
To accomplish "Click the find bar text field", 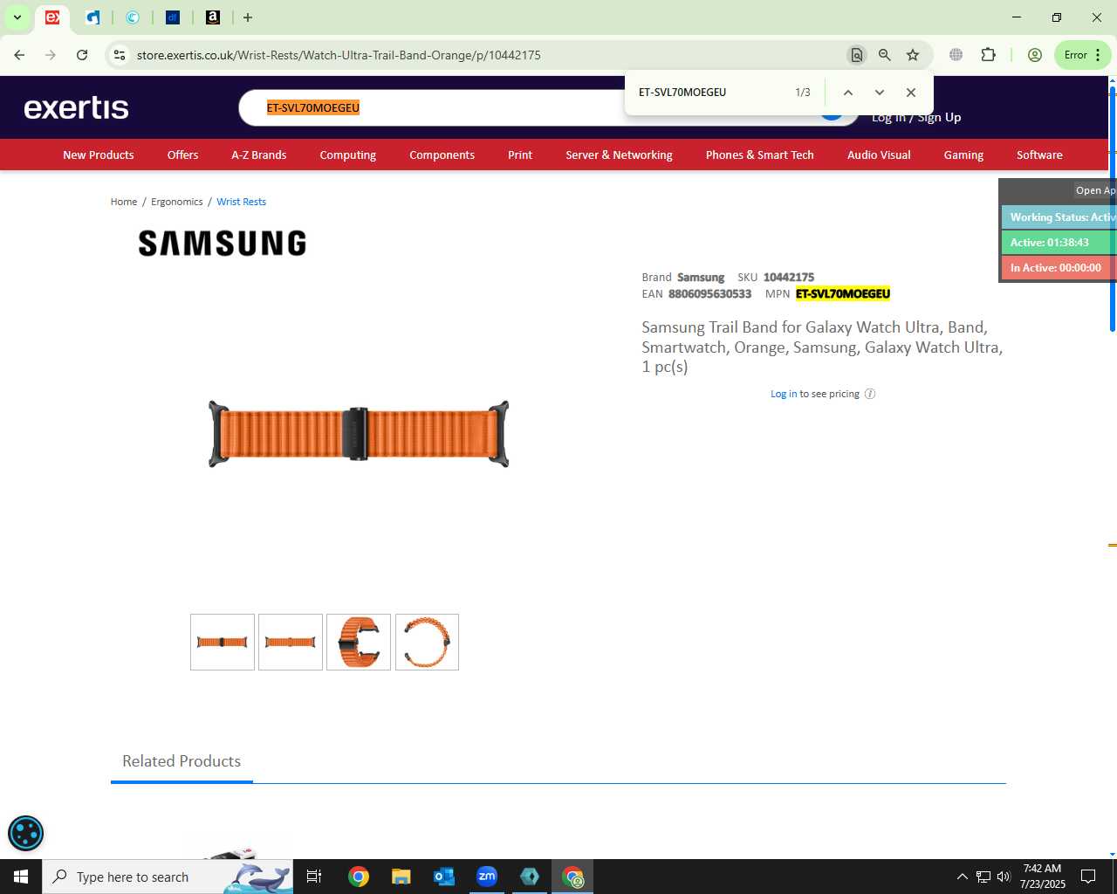I will pos(711,93).
